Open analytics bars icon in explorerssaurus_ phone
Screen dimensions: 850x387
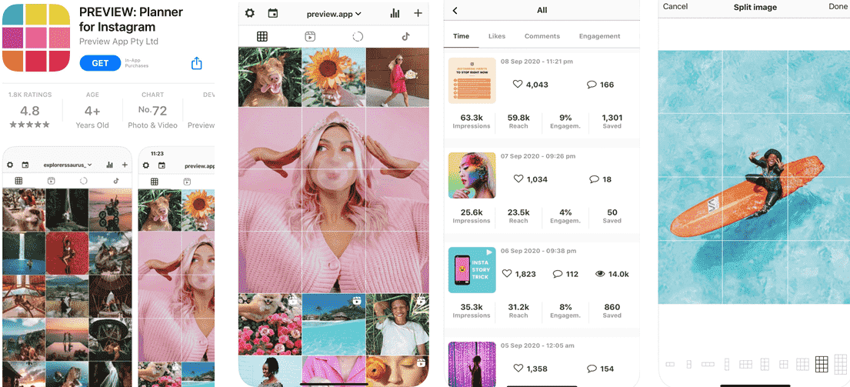coord(110,165)
